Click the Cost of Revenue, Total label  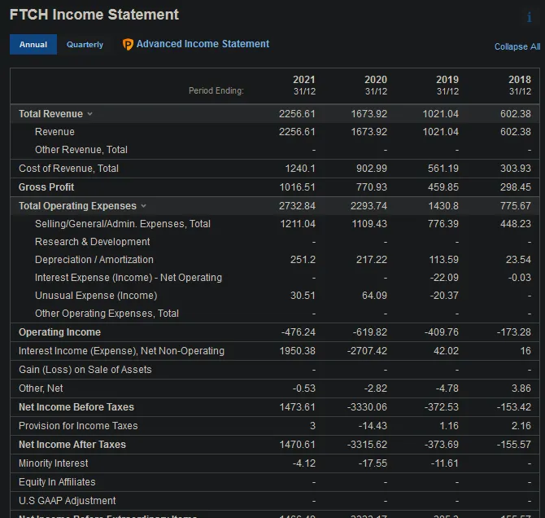coord(68,169)
